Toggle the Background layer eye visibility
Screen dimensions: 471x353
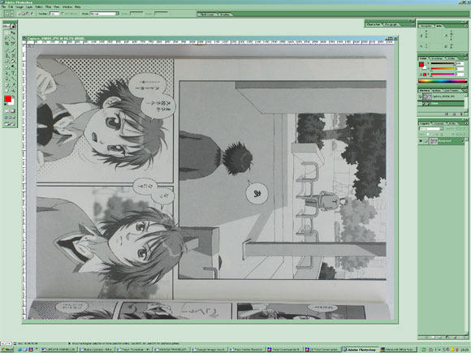click(421, 140)
